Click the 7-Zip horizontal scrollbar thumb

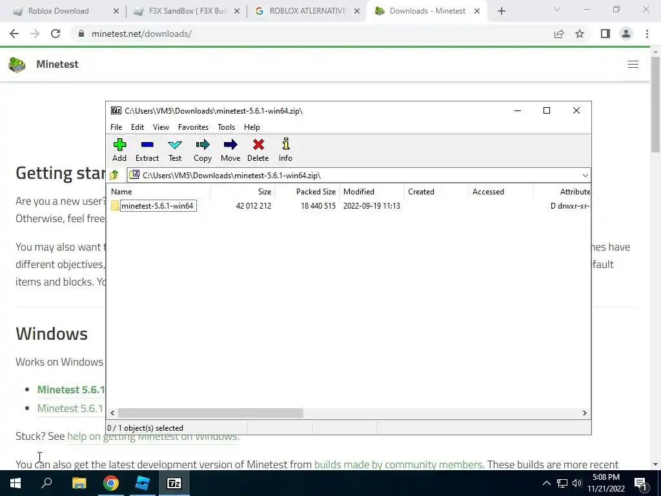click(x=210, y=413)
